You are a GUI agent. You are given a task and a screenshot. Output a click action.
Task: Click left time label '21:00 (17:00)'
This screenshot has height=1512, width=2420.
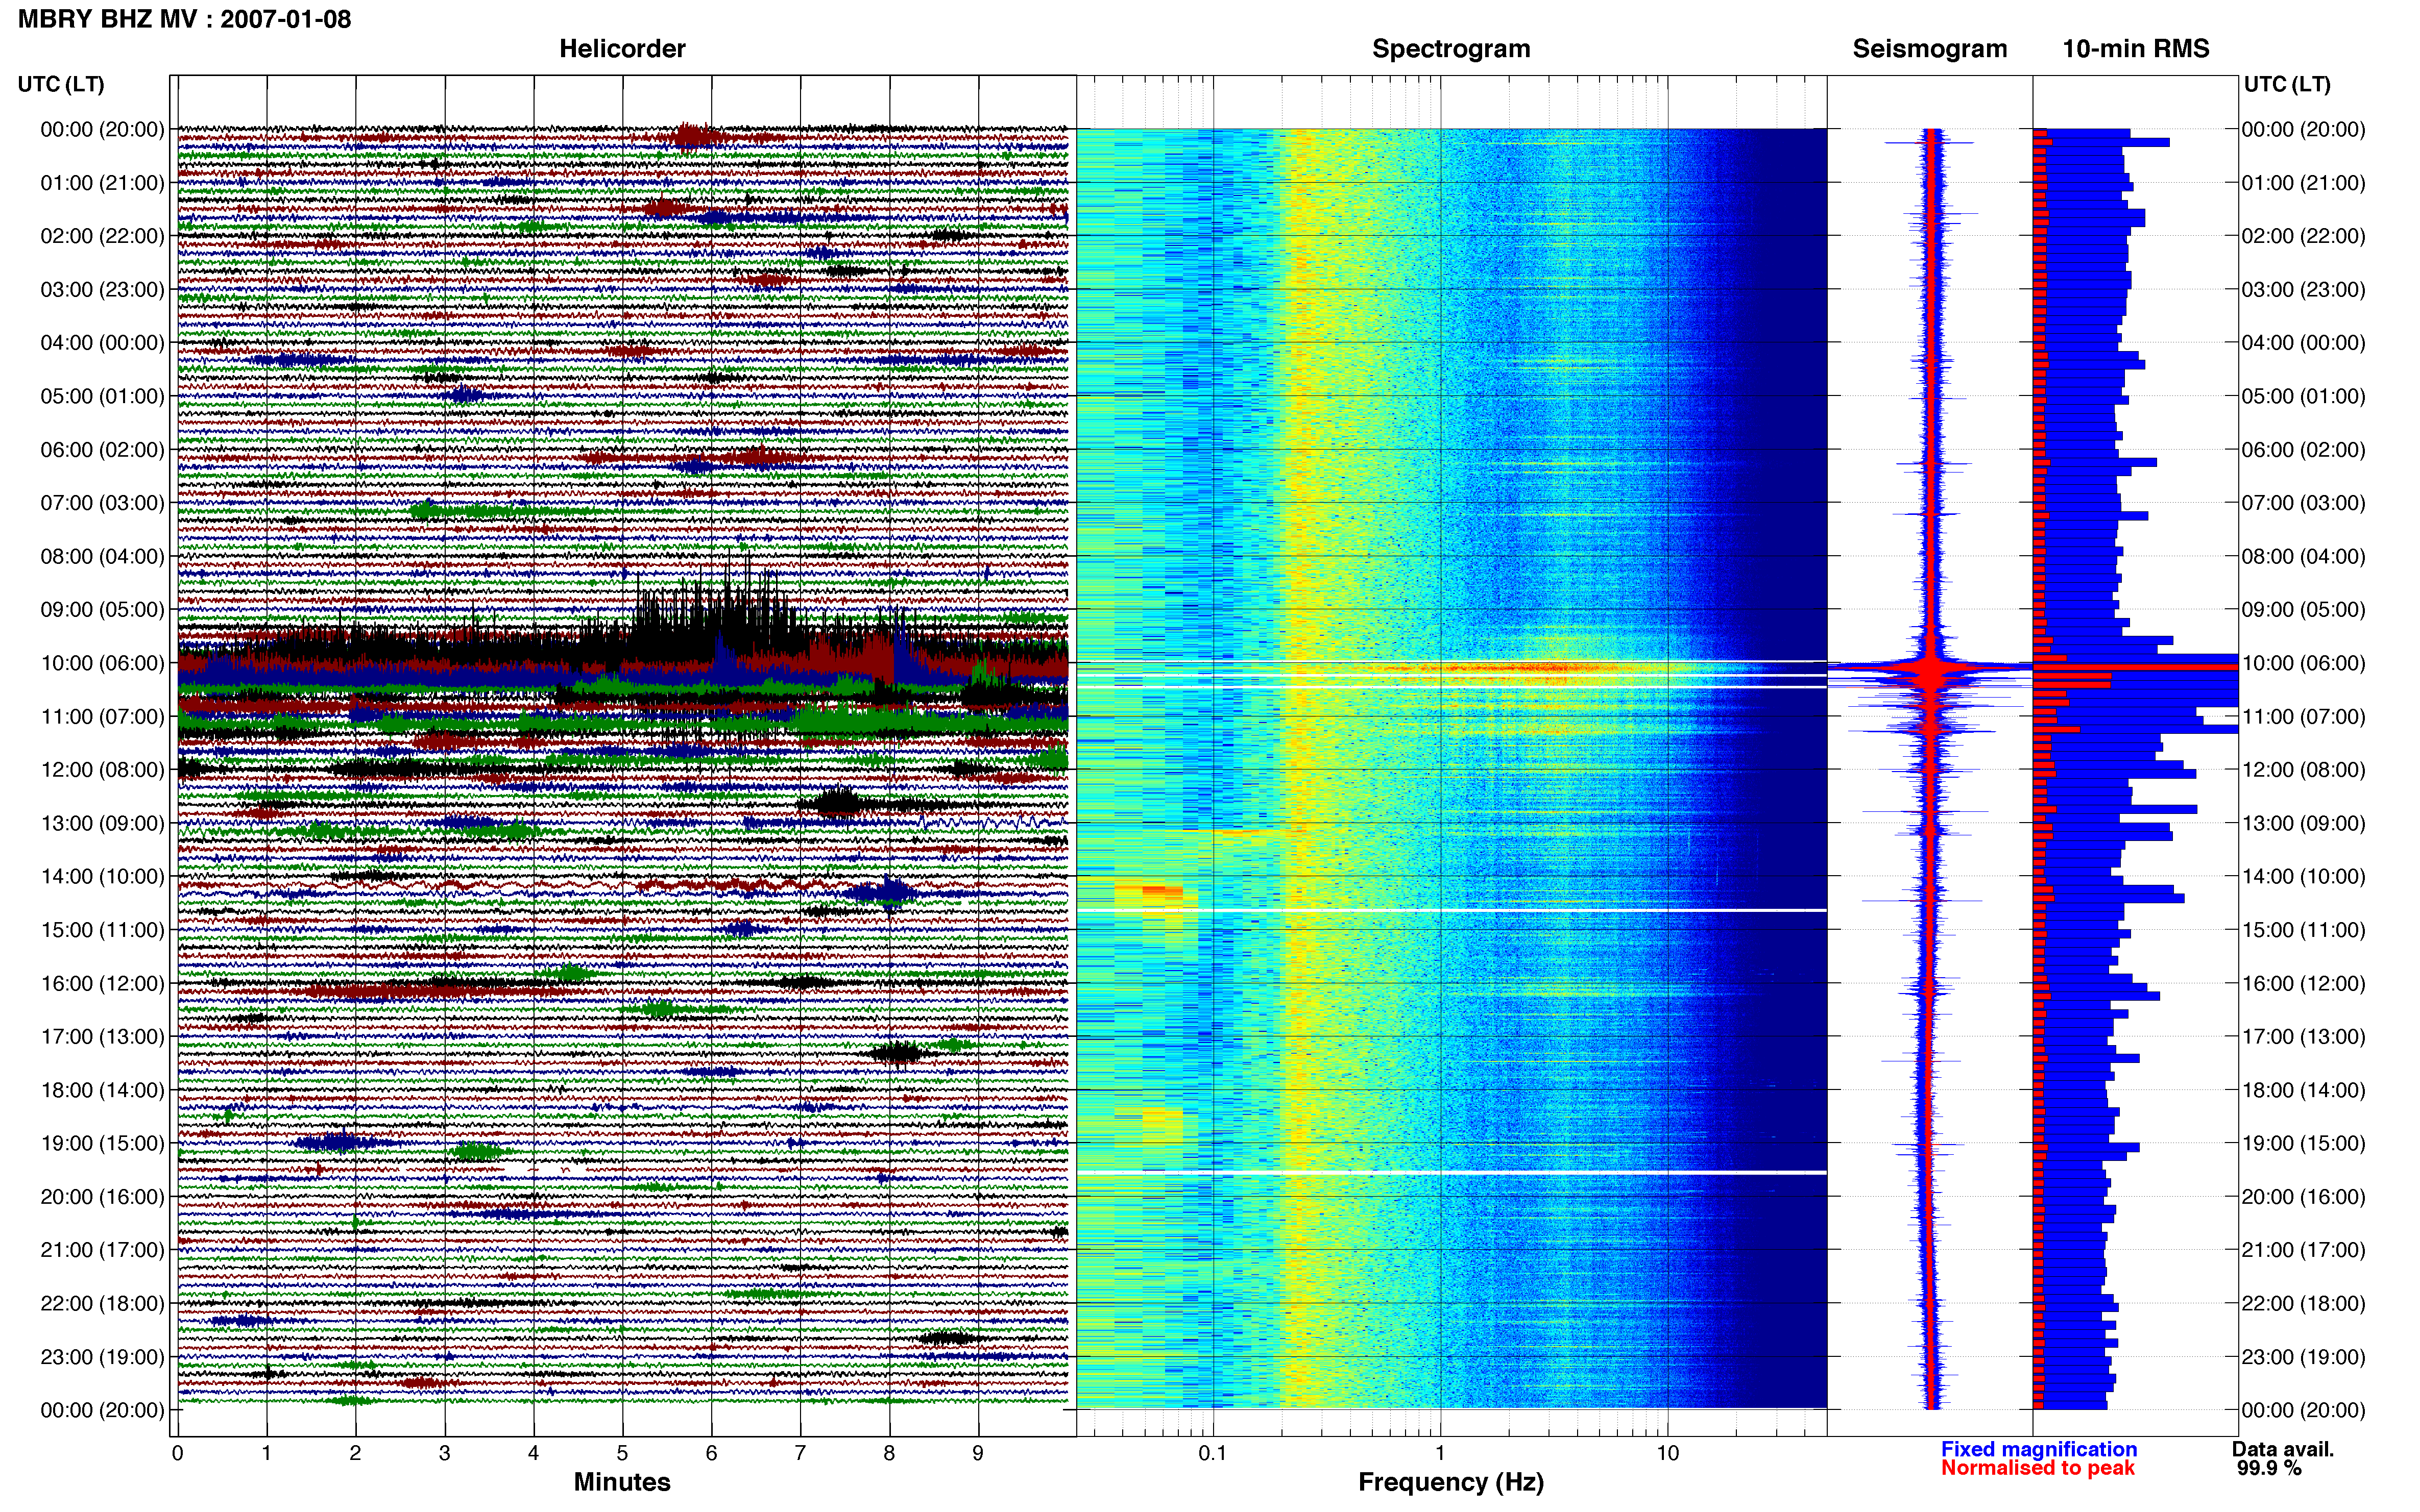tap(102, 1250)
